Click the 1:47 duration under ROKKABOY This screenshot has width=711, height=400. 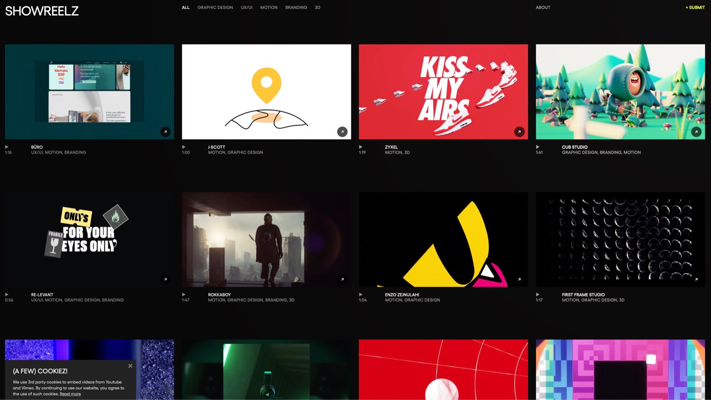186,300
